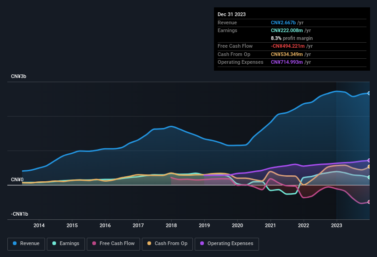
Task: Click the 2017 x-axis label
Action: coord(138,225)
